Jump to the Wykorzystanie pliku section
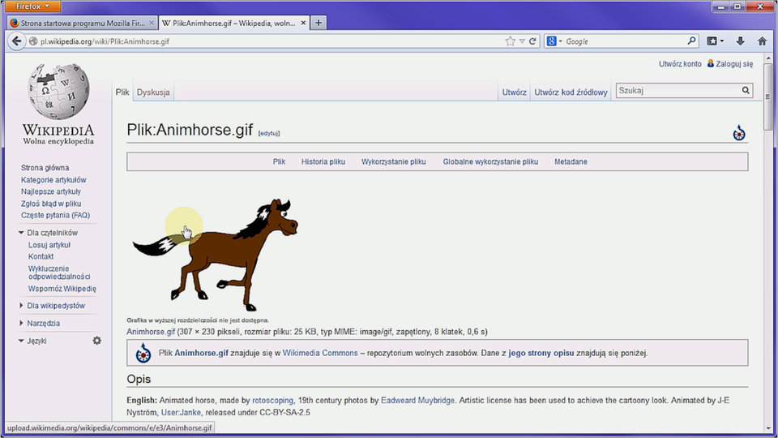Screen dimensions: 778x438 click(x=394, y=162)
